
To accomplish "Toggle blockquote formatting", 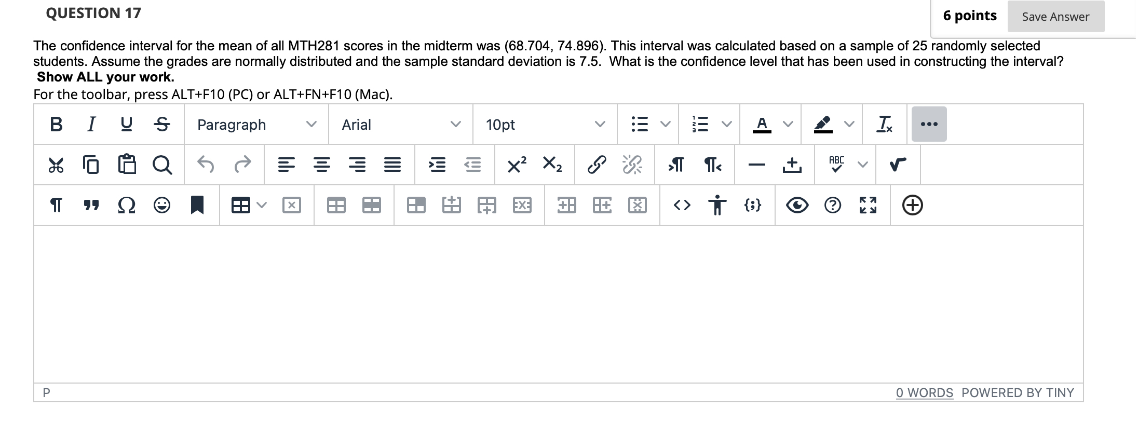I will click(x=91, y=206).
